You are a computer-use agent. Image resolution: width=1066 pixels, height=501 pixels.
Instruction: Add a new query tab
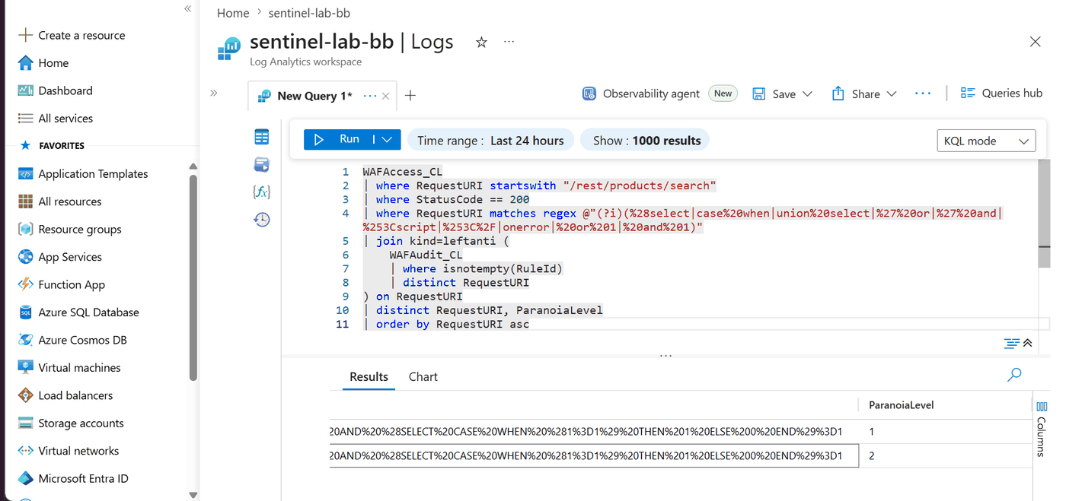(410, 95)
